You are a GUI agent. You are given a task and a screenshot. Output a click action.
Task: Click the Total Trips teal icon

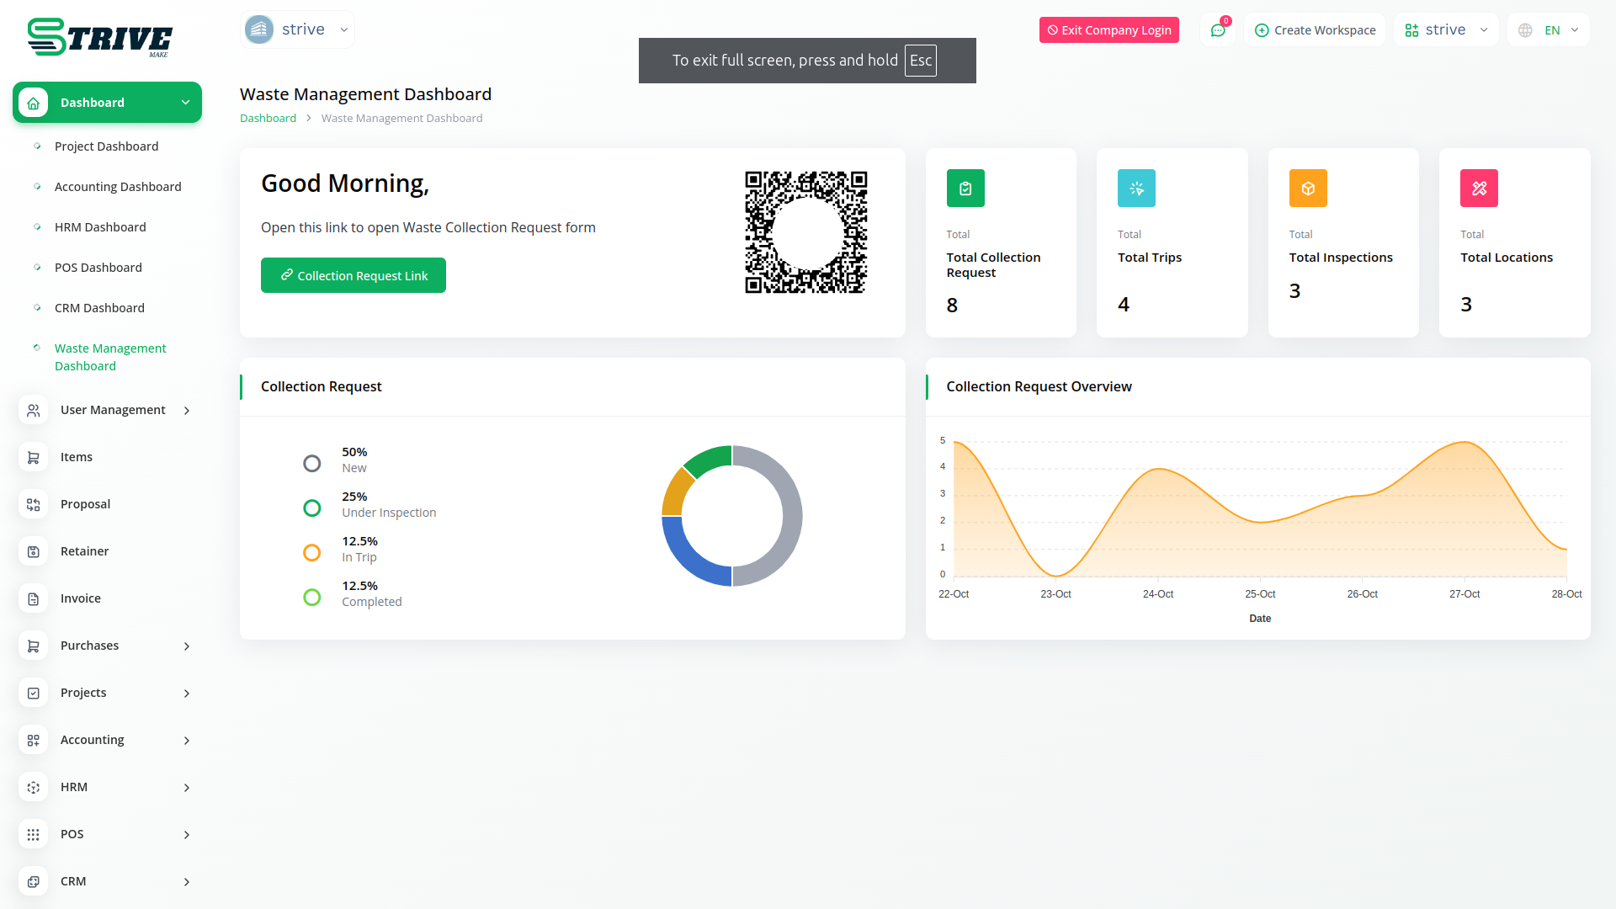tap(1136, 189)
